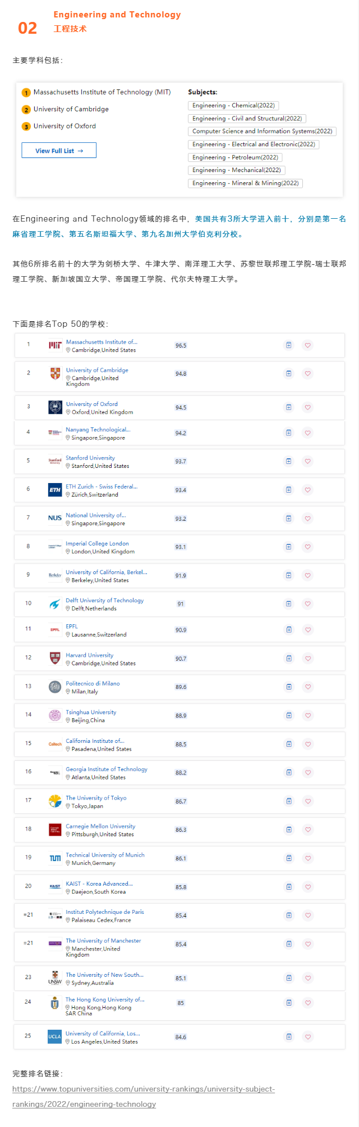Open The University of Tokyo link
Screen dimensions: 359x1127
pyautogui.click(x=96, y=798)
